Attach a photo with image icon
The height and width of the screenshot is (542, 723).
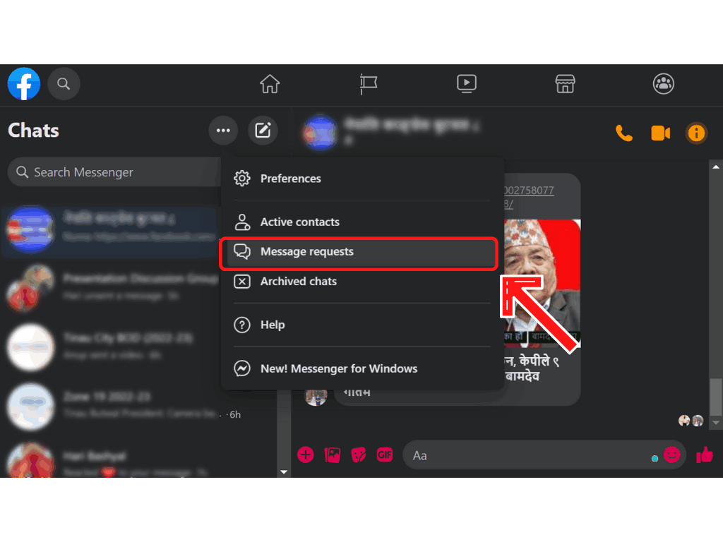(332, 455)
